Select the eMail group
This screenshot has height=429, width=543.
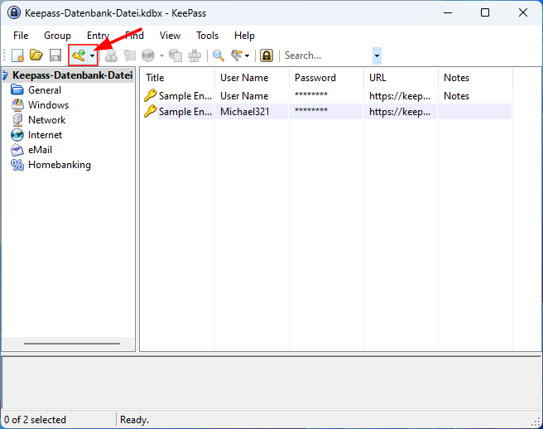[41, 150]
